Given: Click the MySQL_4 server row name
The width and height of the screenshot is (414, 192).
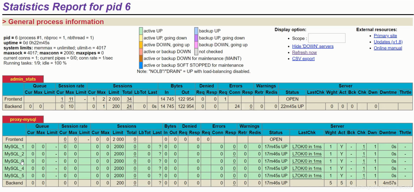Looking at the screenshot, I should (14, 168).
